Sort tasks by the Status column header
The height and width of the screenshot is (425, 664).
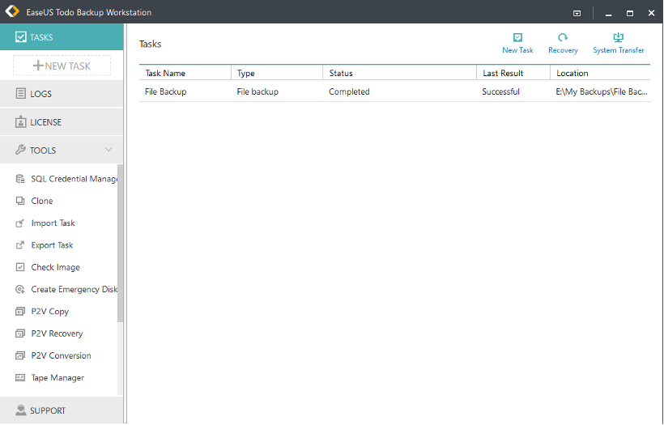coord(398,73)
